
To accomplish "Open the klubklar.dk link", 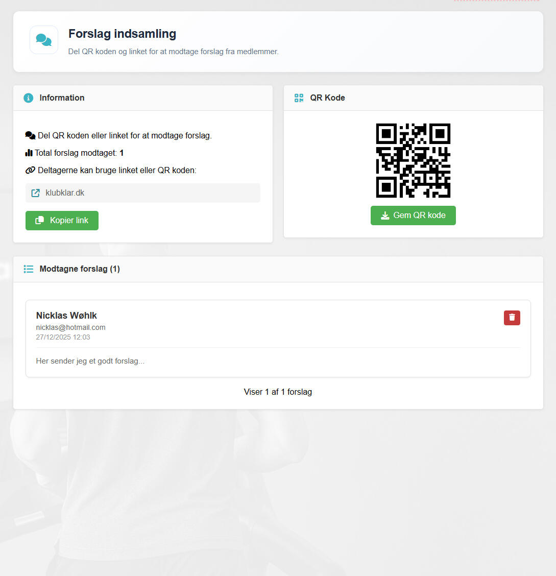I will [x=65, y=193].
